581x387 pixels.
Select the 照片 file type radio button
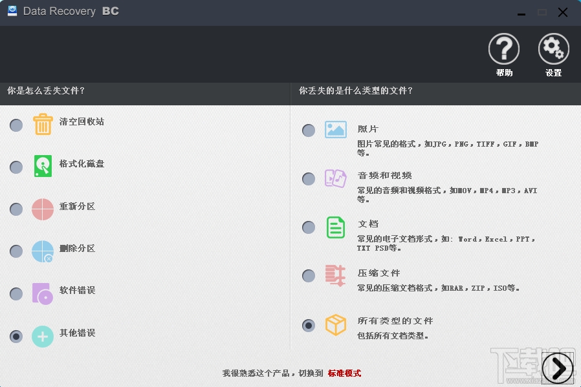click(x=308, y=130)
